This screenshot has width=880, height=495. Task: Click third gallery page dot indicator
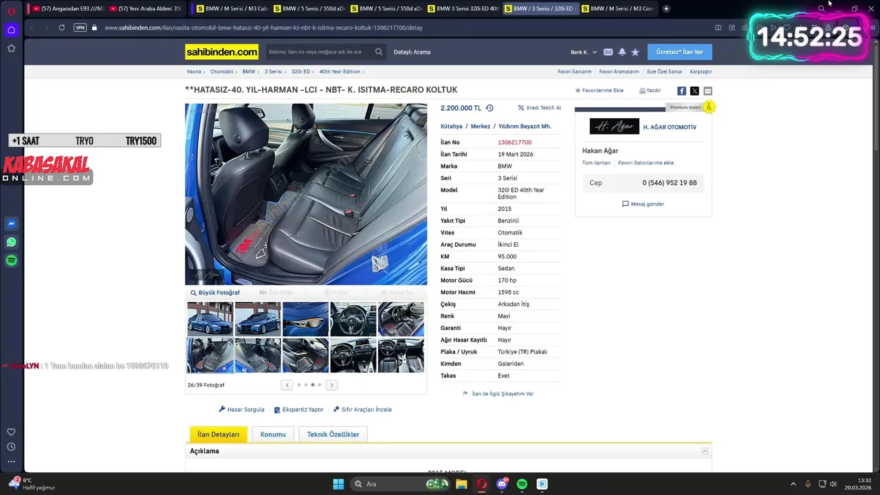pos(313,385)
